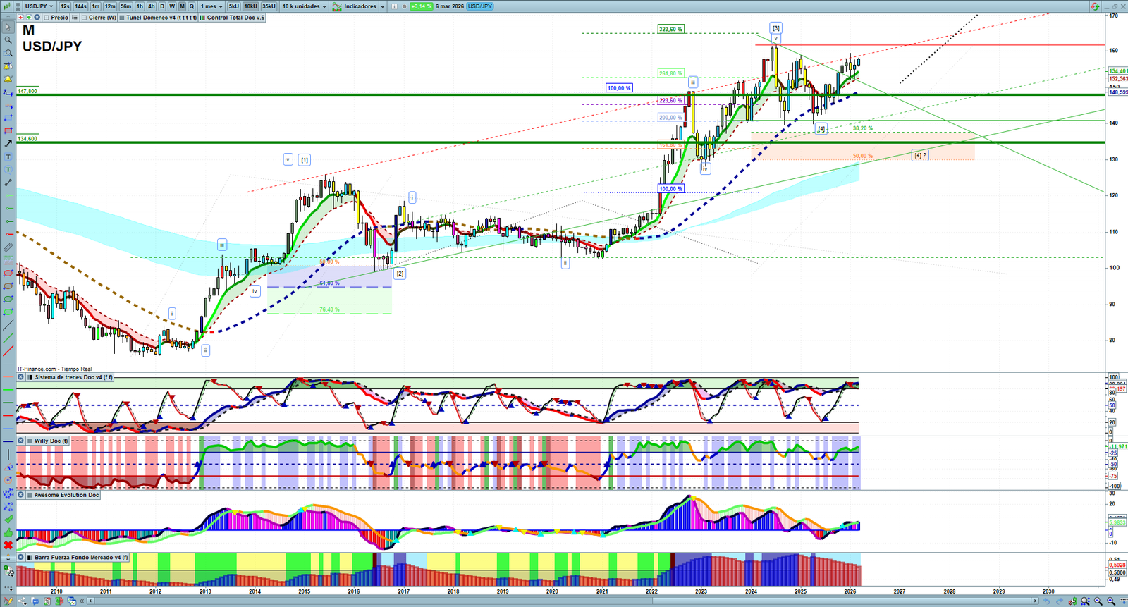Image resolution: width=1128 pixels, height=607 pixels.
Task: Click the red delete-drawings X icon
Action: pyautogui.click(x=8, y=545)
